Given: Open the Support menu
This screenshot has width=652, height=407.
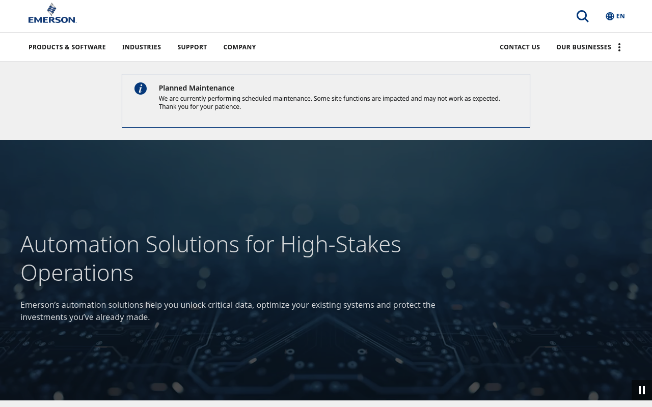Looking at the screenshot, I should pos(192,47).
